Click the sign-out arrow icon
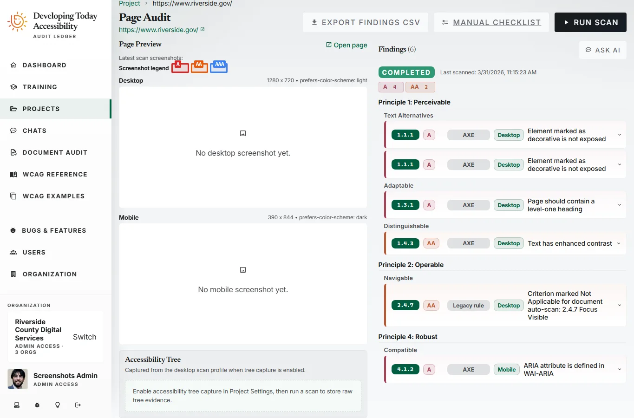 [x=78, y=405]
